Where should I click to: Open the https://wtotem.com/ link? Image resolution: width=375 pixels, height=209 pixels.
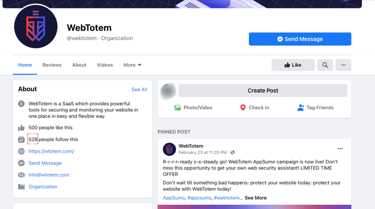51,151
